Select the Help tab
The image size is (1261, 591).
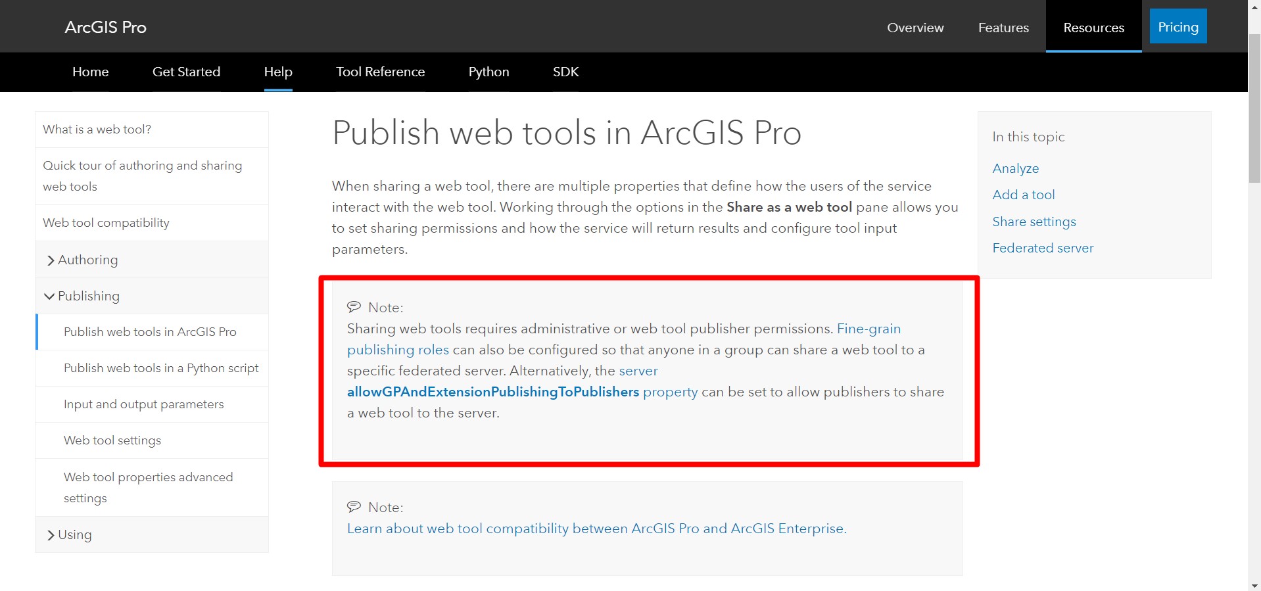click(x=278, y=72)
